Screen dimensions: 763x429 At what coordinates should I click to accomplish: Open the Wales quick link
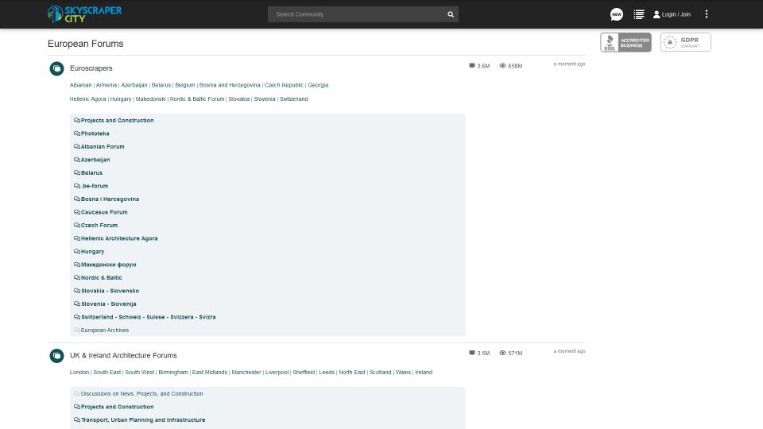(x=403, y=373)
